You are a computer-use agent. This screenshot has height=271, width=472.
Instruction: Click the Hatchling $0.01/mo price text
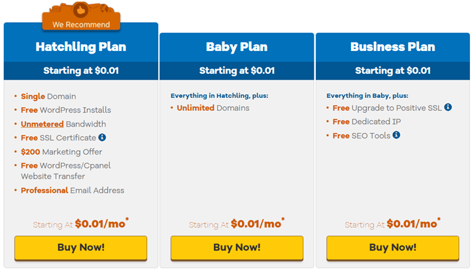point(101,223)
